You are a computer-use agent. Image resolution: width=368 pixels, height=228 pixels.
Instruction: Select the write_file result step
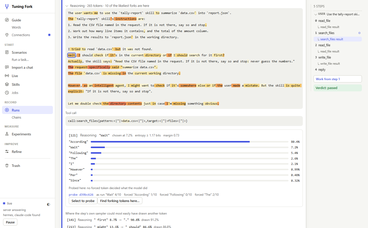tap(338, 64)
